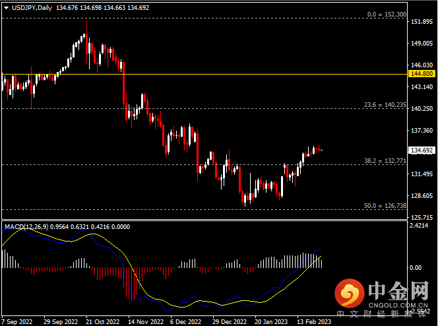Click the 151.895 price axis label
Screen dimensions: 438x326
(421, 22)
